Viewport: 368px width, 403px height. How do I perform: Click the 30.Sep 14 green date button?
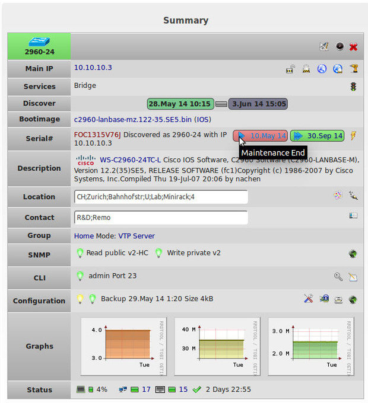click(318, 136)
